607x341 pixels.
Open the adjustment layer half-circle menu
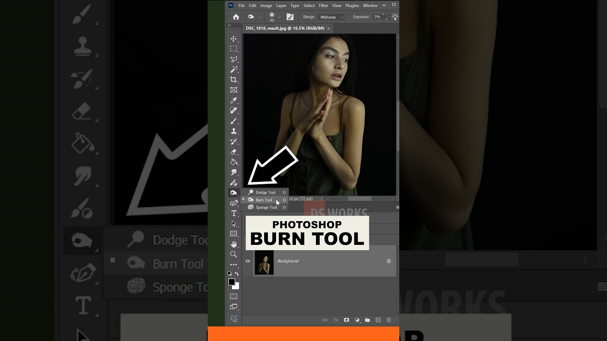tap(357, 320)
